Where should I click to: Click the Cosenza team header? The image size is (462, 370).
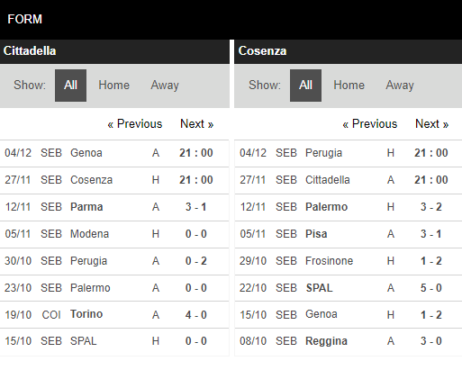(349, 51)
